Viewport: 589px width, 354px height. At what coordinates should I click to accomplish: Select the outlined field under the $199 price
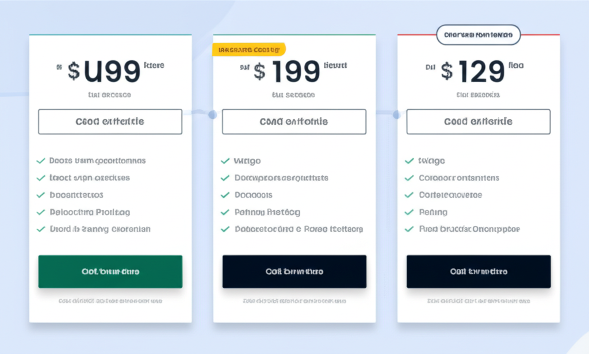point(294,122)
